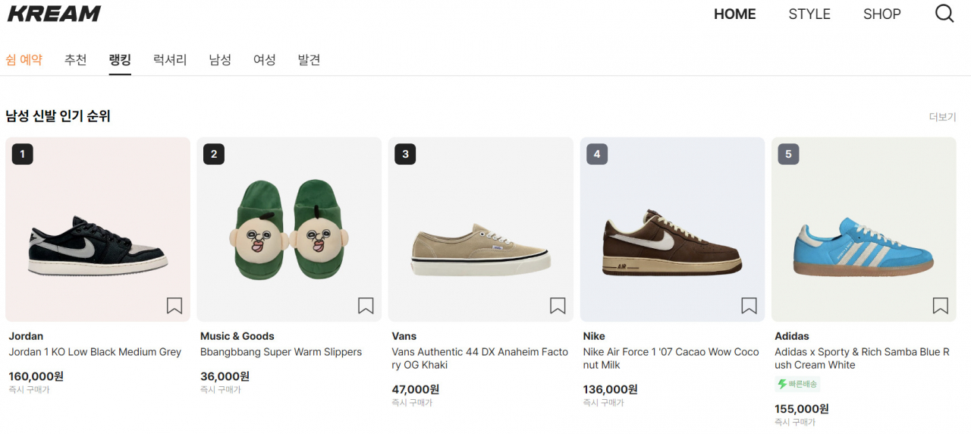Click the Adidas brand name
Screen dimensions: 971x434
click(x=792, y=336)
